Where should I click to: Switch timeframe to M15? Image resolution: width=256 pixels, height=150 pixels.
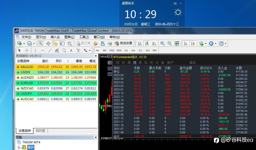point(112,50)
